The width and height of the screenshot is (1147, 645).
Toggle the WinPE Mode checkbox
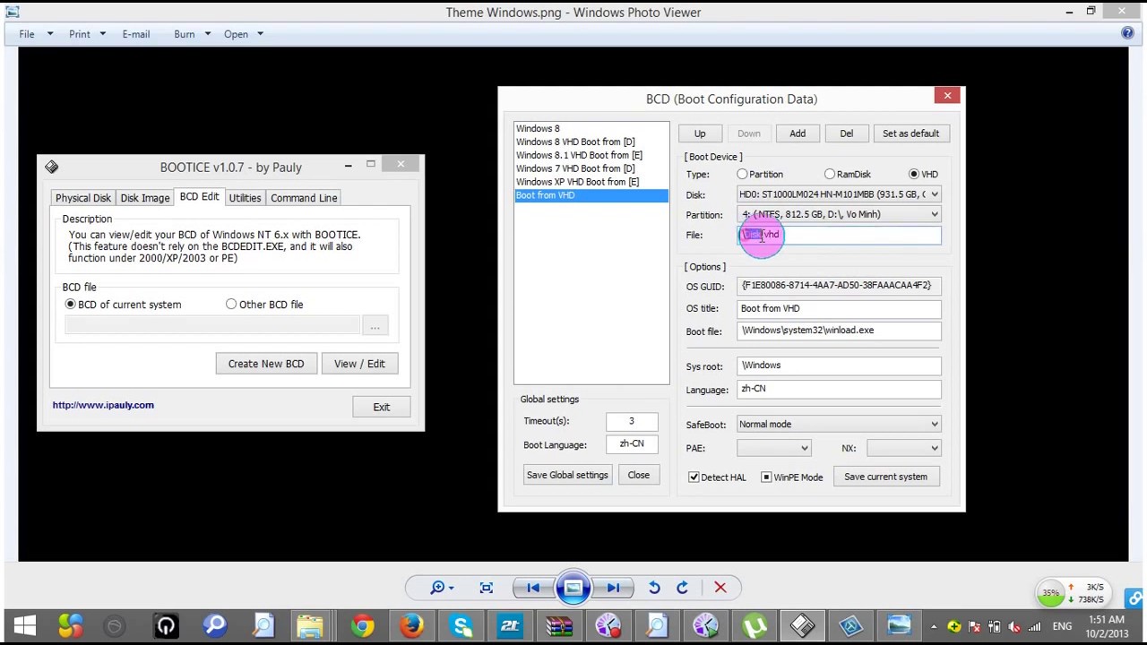click(x=766, y=477)
